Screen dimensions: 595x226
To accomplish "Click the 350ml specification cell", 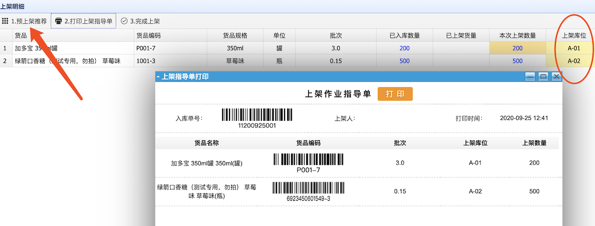I will [235, 48].
